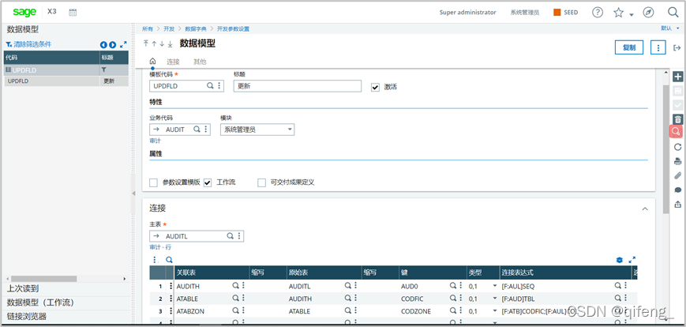Click the delete trash icon

[x=677, y=118]
